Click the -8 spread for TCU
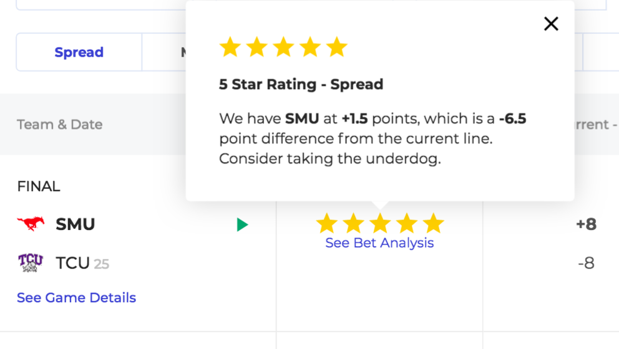 586,263
